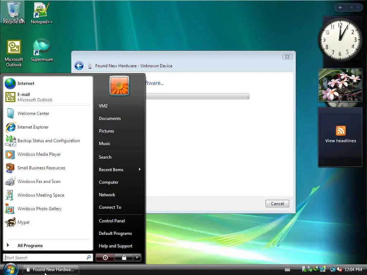Open Internet from the Start menu
The image size is (367, 275).
[48, 83]
